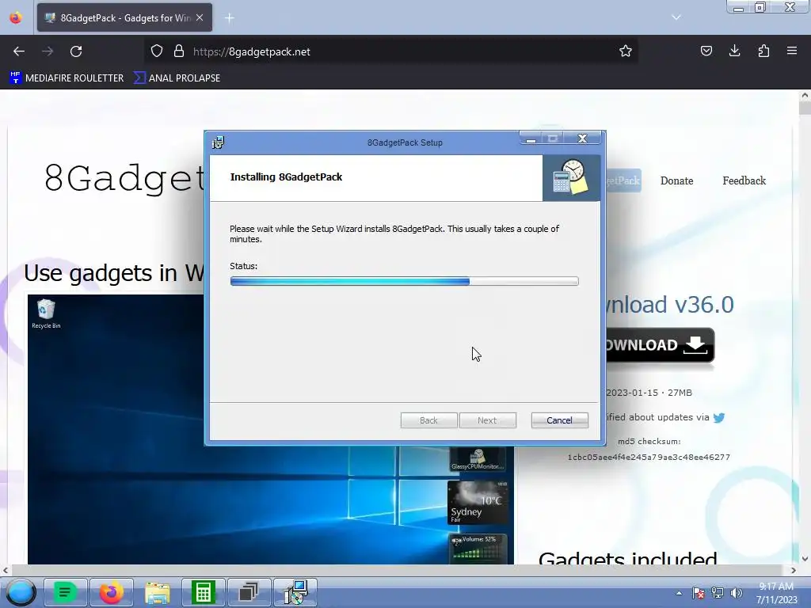The height and width of the screenshot is (608, 811).
Task: Click the address bar URL field
Action: pyautogui.click(x=390, y=51)
